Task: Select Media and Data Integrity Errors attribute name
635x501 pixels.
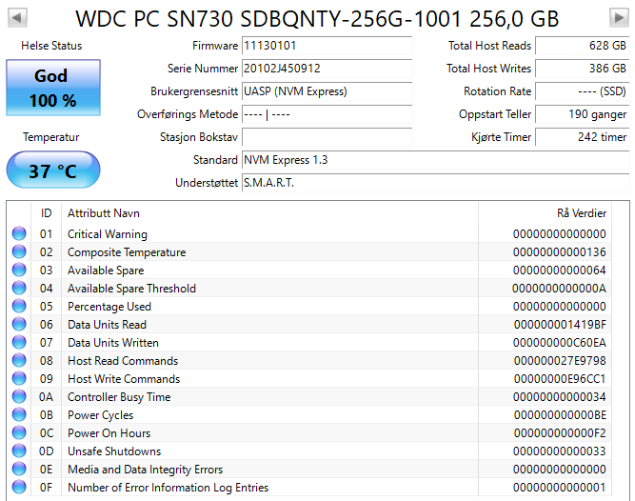Action: pos(146,470)
